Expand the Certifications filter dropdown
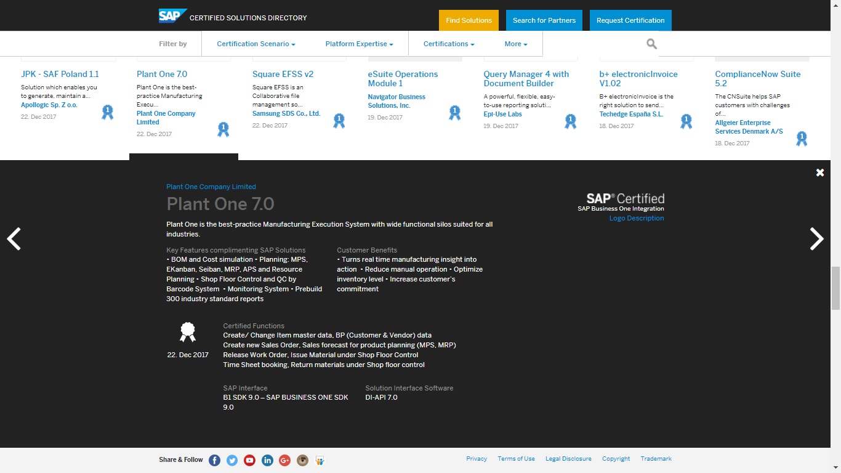The height and width of the screenshot is (473, 841). [449, 44]
